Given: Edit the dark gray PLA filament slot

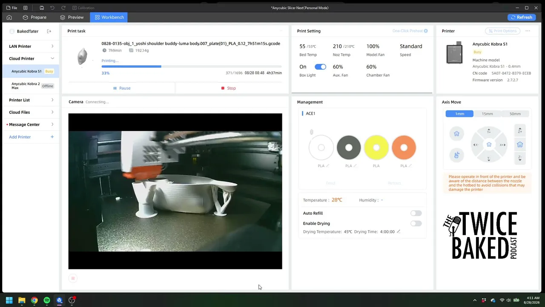Looking at the screenshot, I should (x=355, y=166).
